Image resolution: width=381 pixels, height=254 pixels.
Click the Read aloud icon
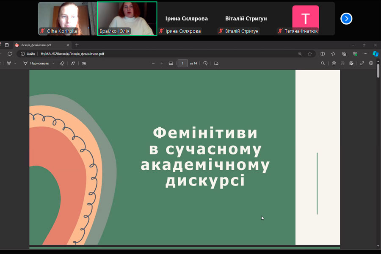point(73,63)
